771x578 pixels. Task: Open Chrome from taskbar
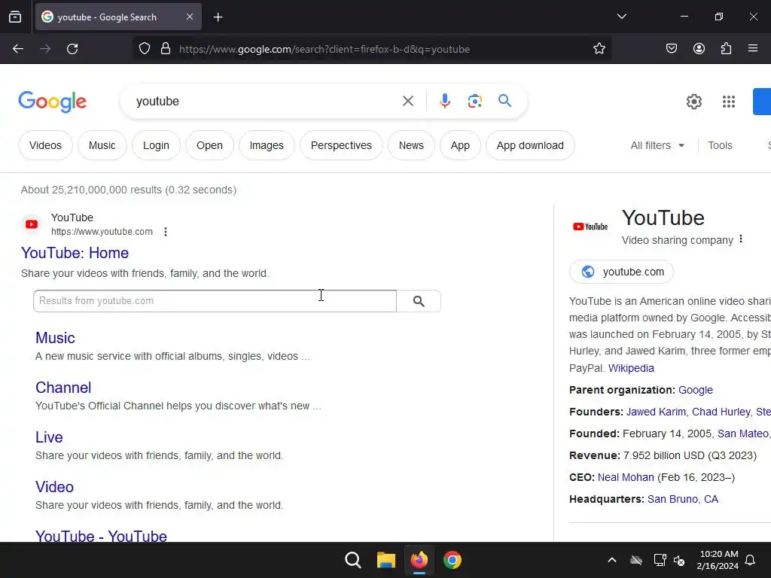453,560
